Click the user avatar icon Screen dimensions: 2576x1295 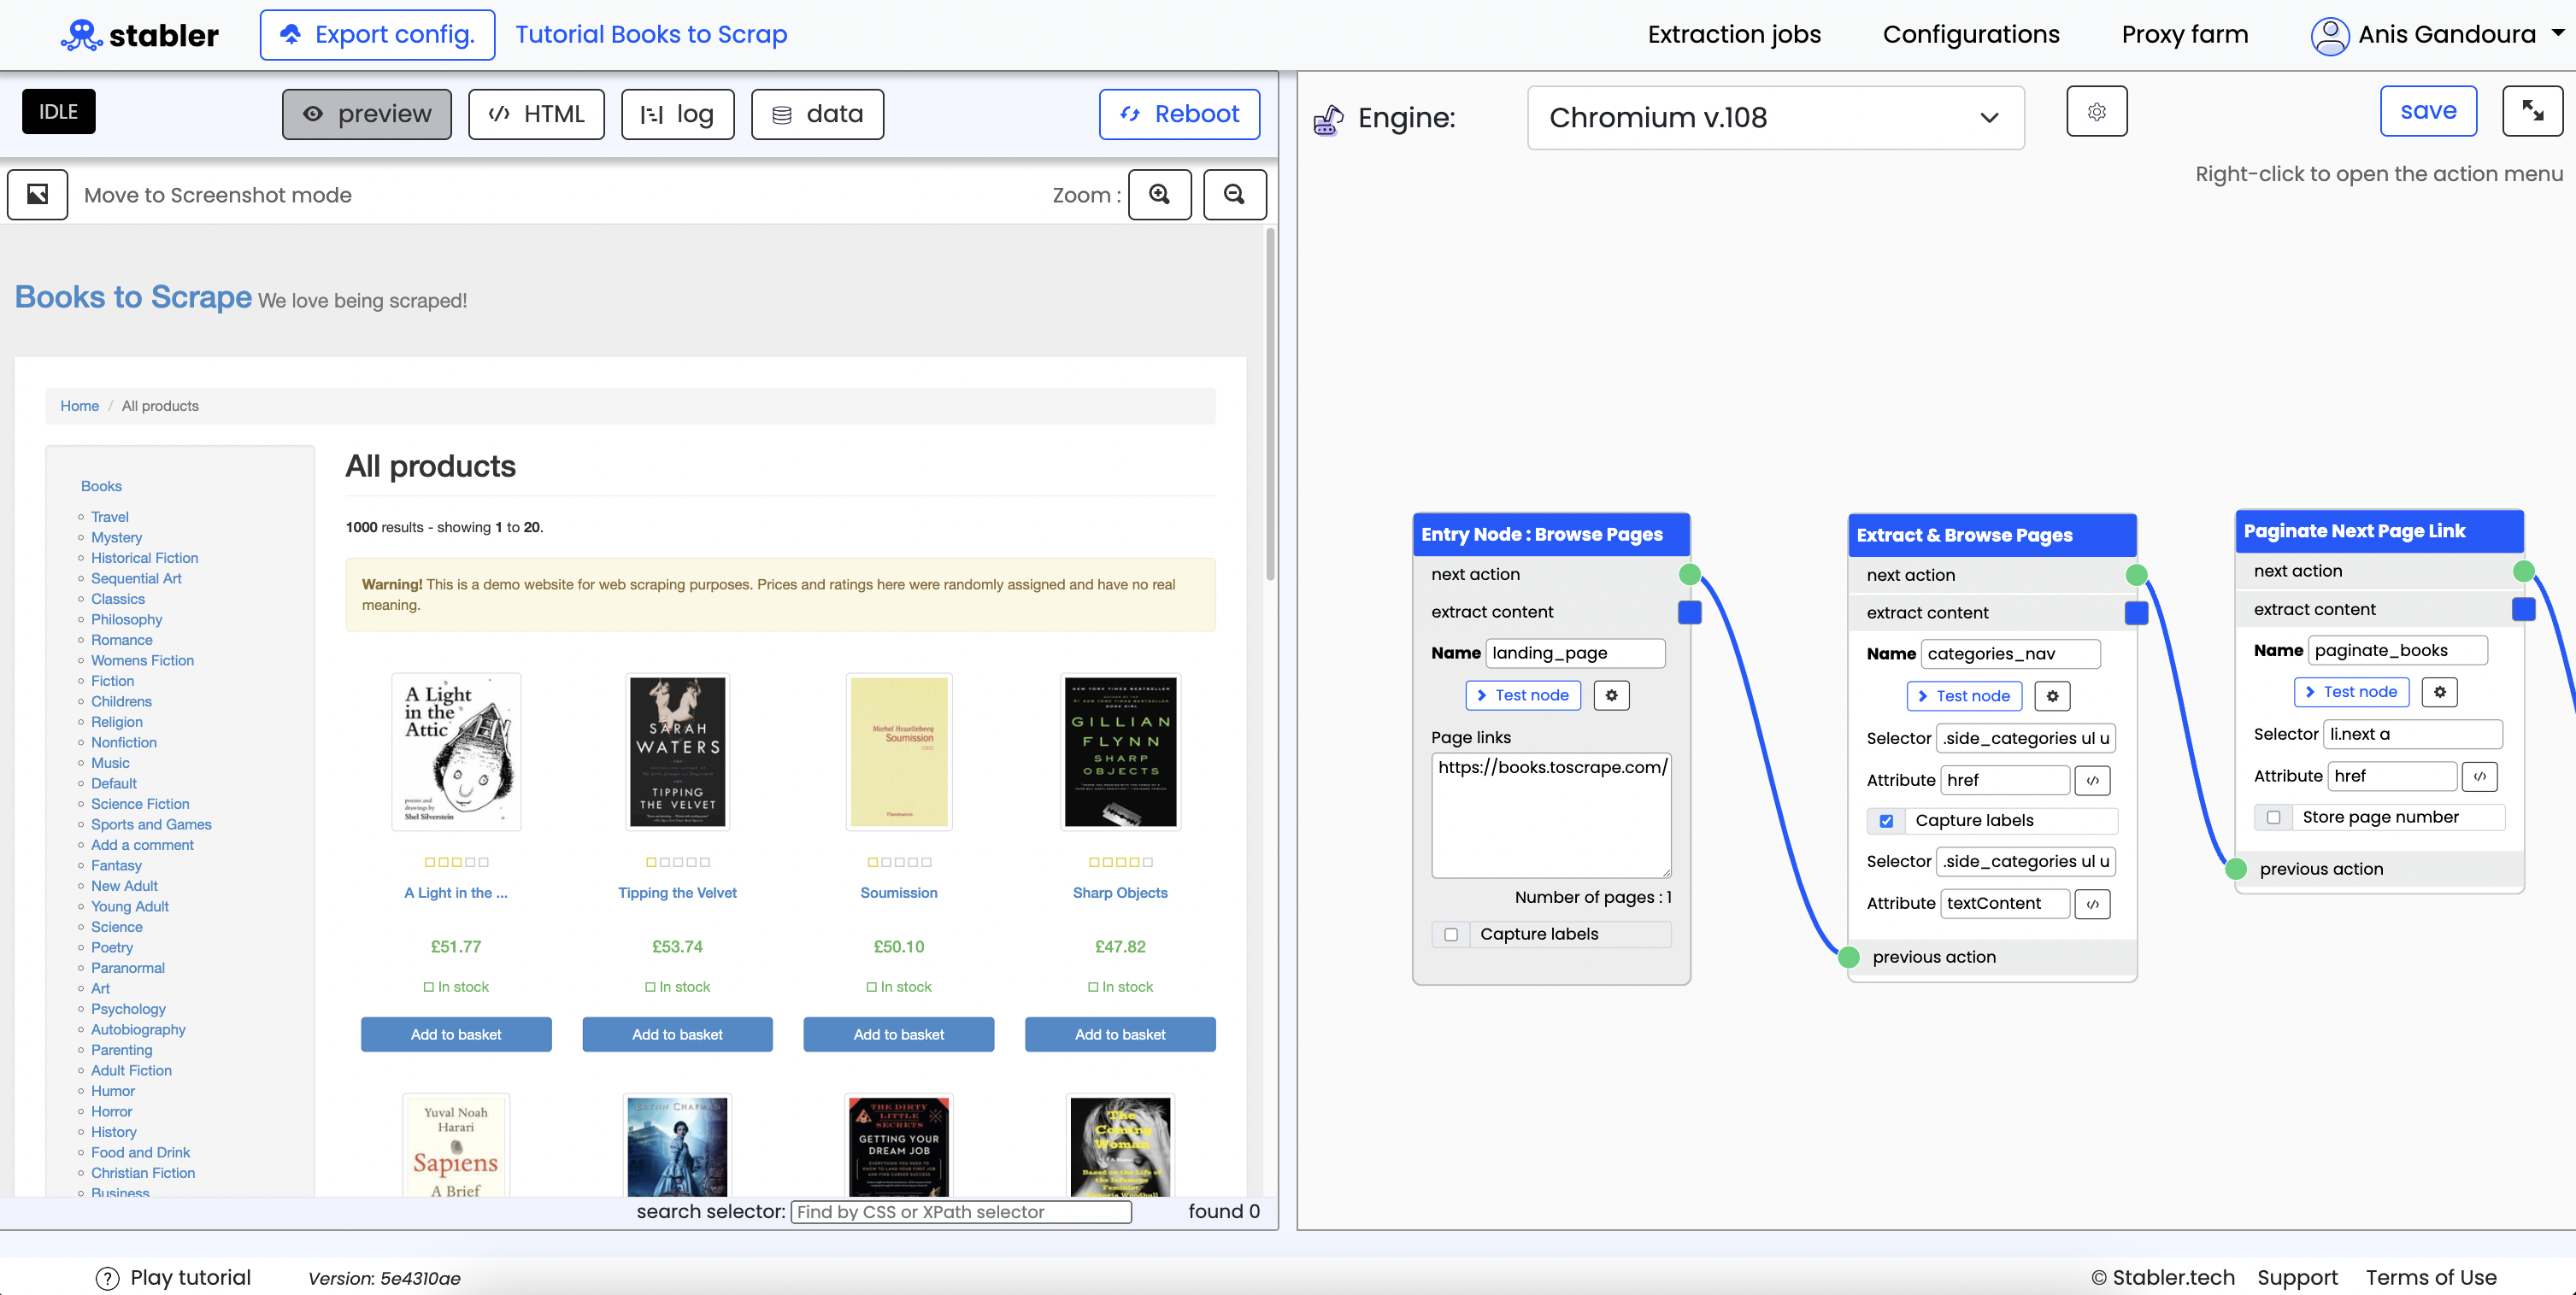click(2329, 36)
